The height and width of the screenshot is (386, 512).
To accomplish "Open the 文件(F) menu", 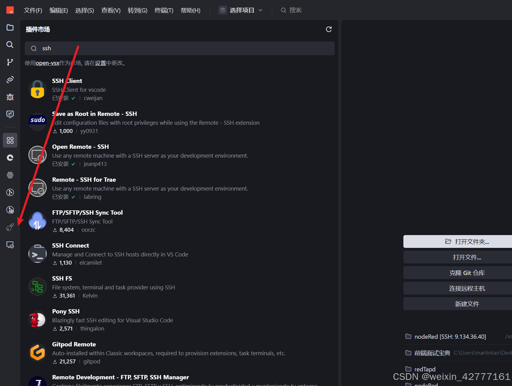I will pyautogui.click(x=33, y=10).
